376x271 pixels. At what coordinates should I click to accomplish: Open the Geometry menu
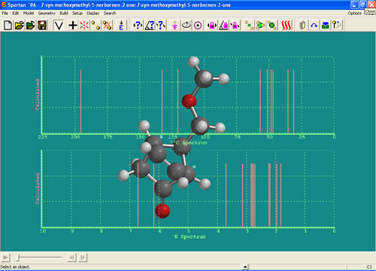pos(47,13)
